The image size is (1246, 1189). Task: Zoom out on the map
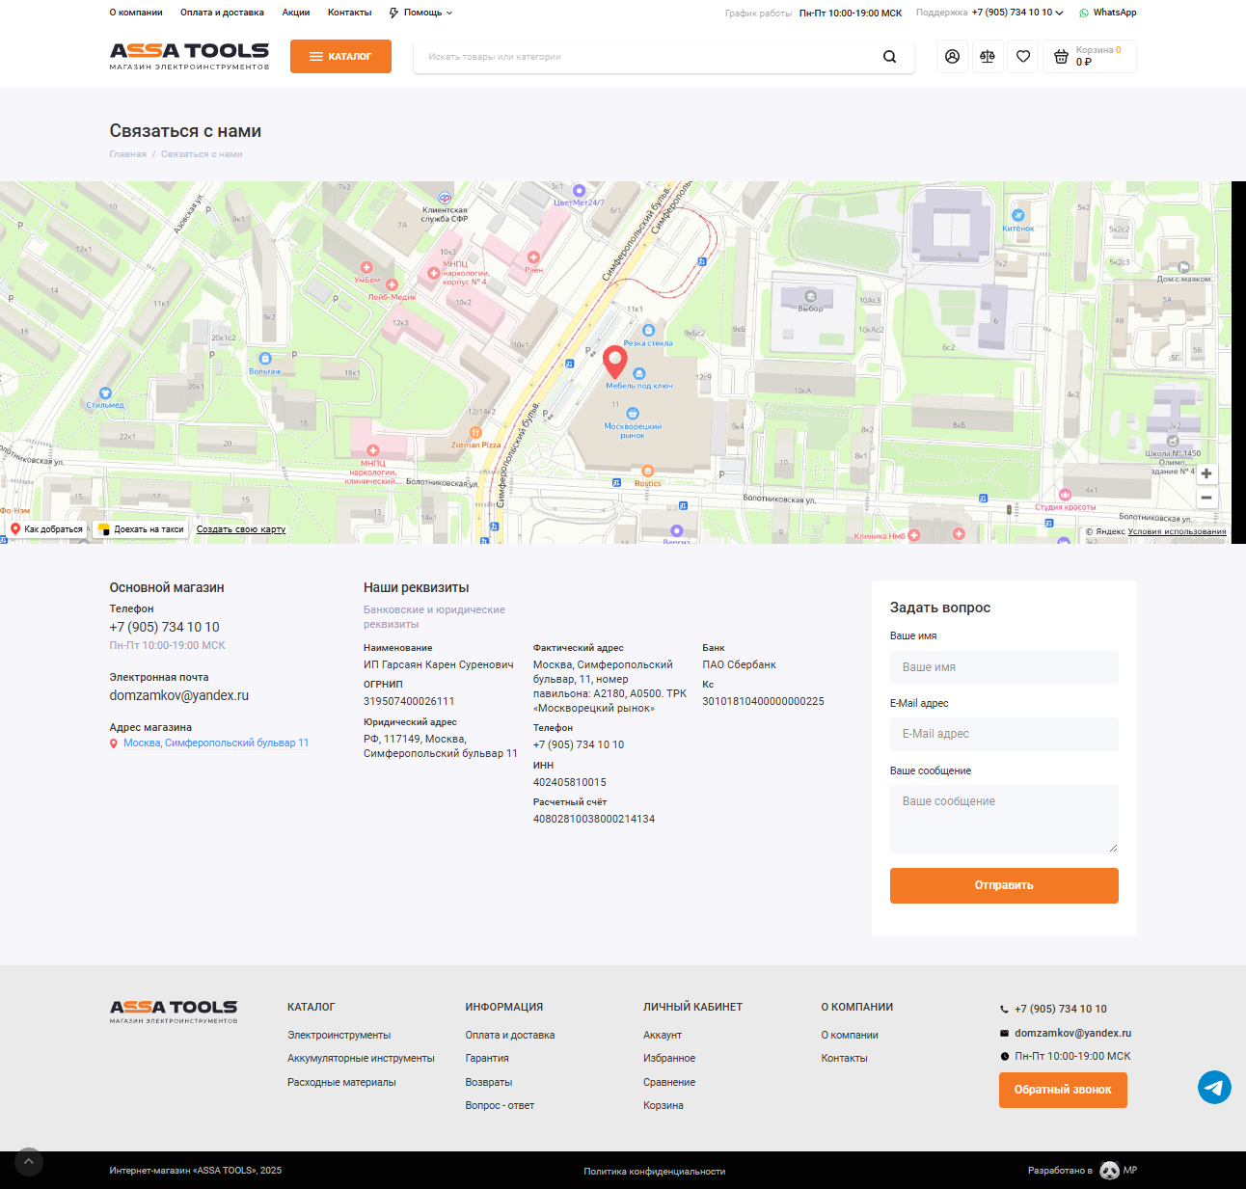tap(1206, 498)
